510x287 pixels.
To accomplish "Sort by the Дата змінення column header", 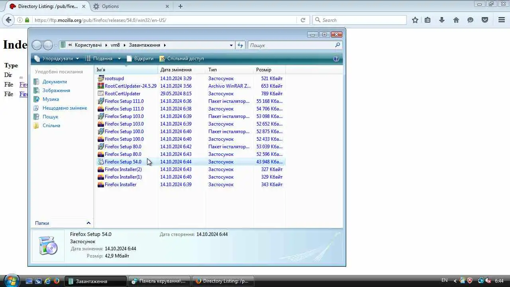I will [x=182, y=70].
